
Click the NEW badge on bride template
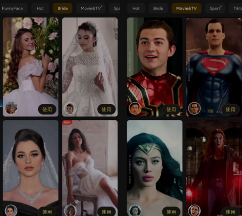67,122
